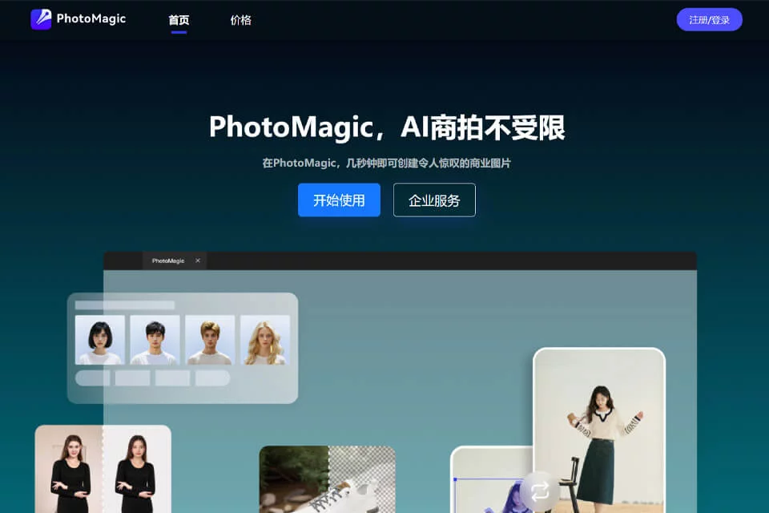Select the dark-haired man portrait thumbnail
This screenshot has height=513, width=769.
pyautogui.click(x=155, y=340)
